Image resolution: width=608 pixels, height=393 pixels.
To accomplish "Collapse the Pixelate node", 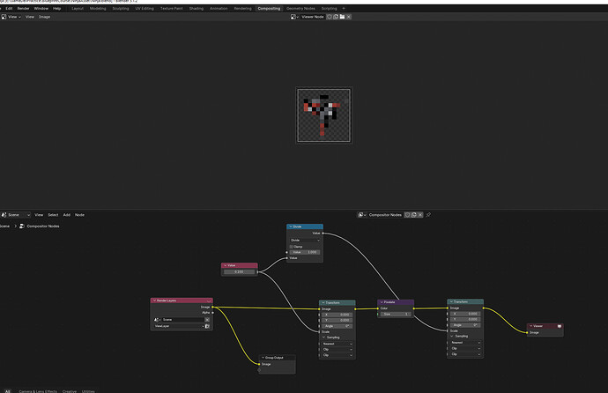I will (x=382, y=302).
